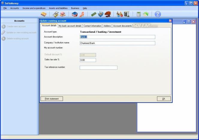
Task: Click the piggy bank toolbar icon
Action: pyautogui.click(x=63, y=14)
